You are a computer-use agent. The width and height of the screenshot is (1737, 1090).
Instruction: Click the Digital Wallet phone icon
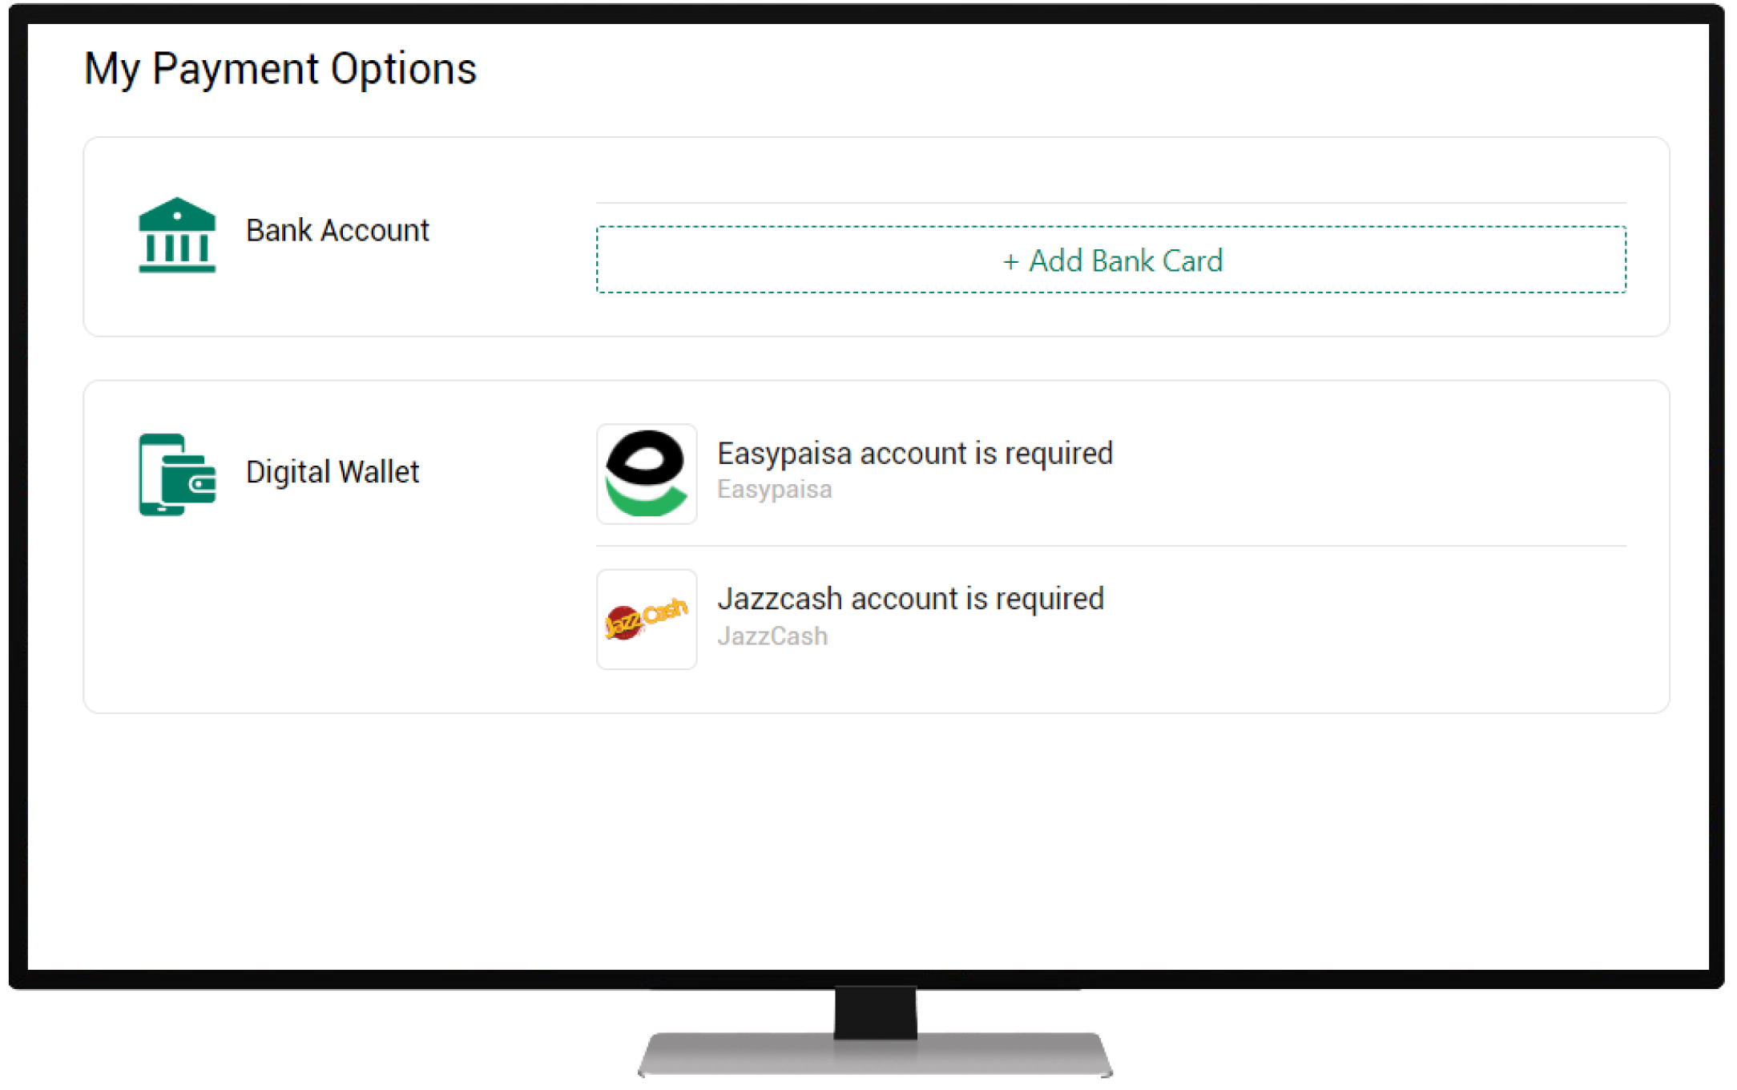tap(176, 474)
